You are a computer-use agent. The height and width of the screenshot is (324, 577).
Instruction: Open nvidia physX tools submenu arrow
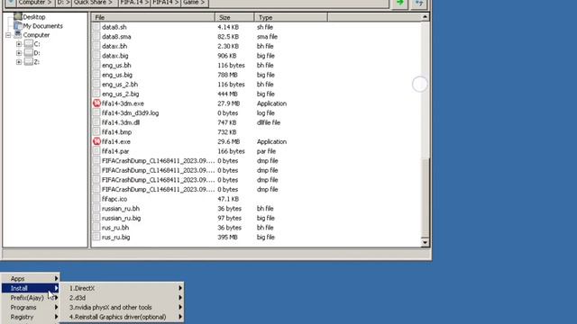point(180,307)
